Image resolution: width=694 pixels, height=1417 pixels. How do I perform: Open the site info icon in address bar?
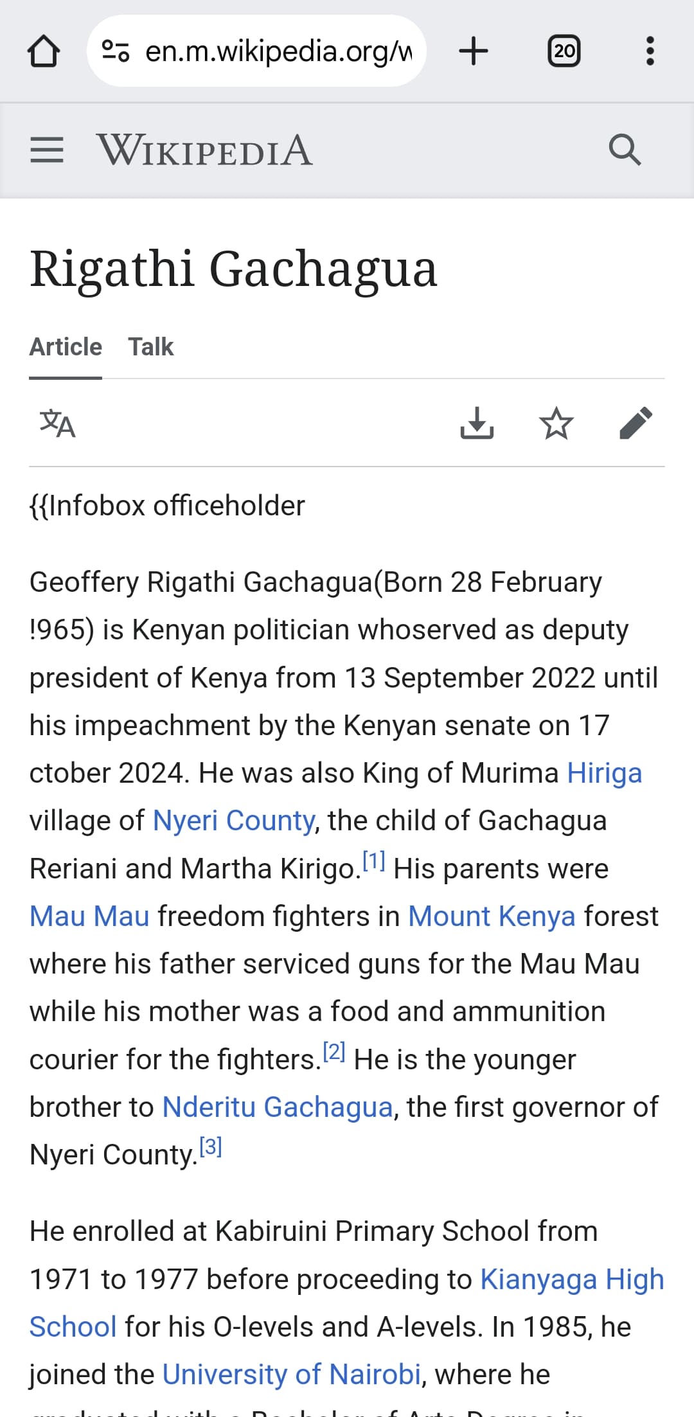pyautogui.click(x=116, y=51)
